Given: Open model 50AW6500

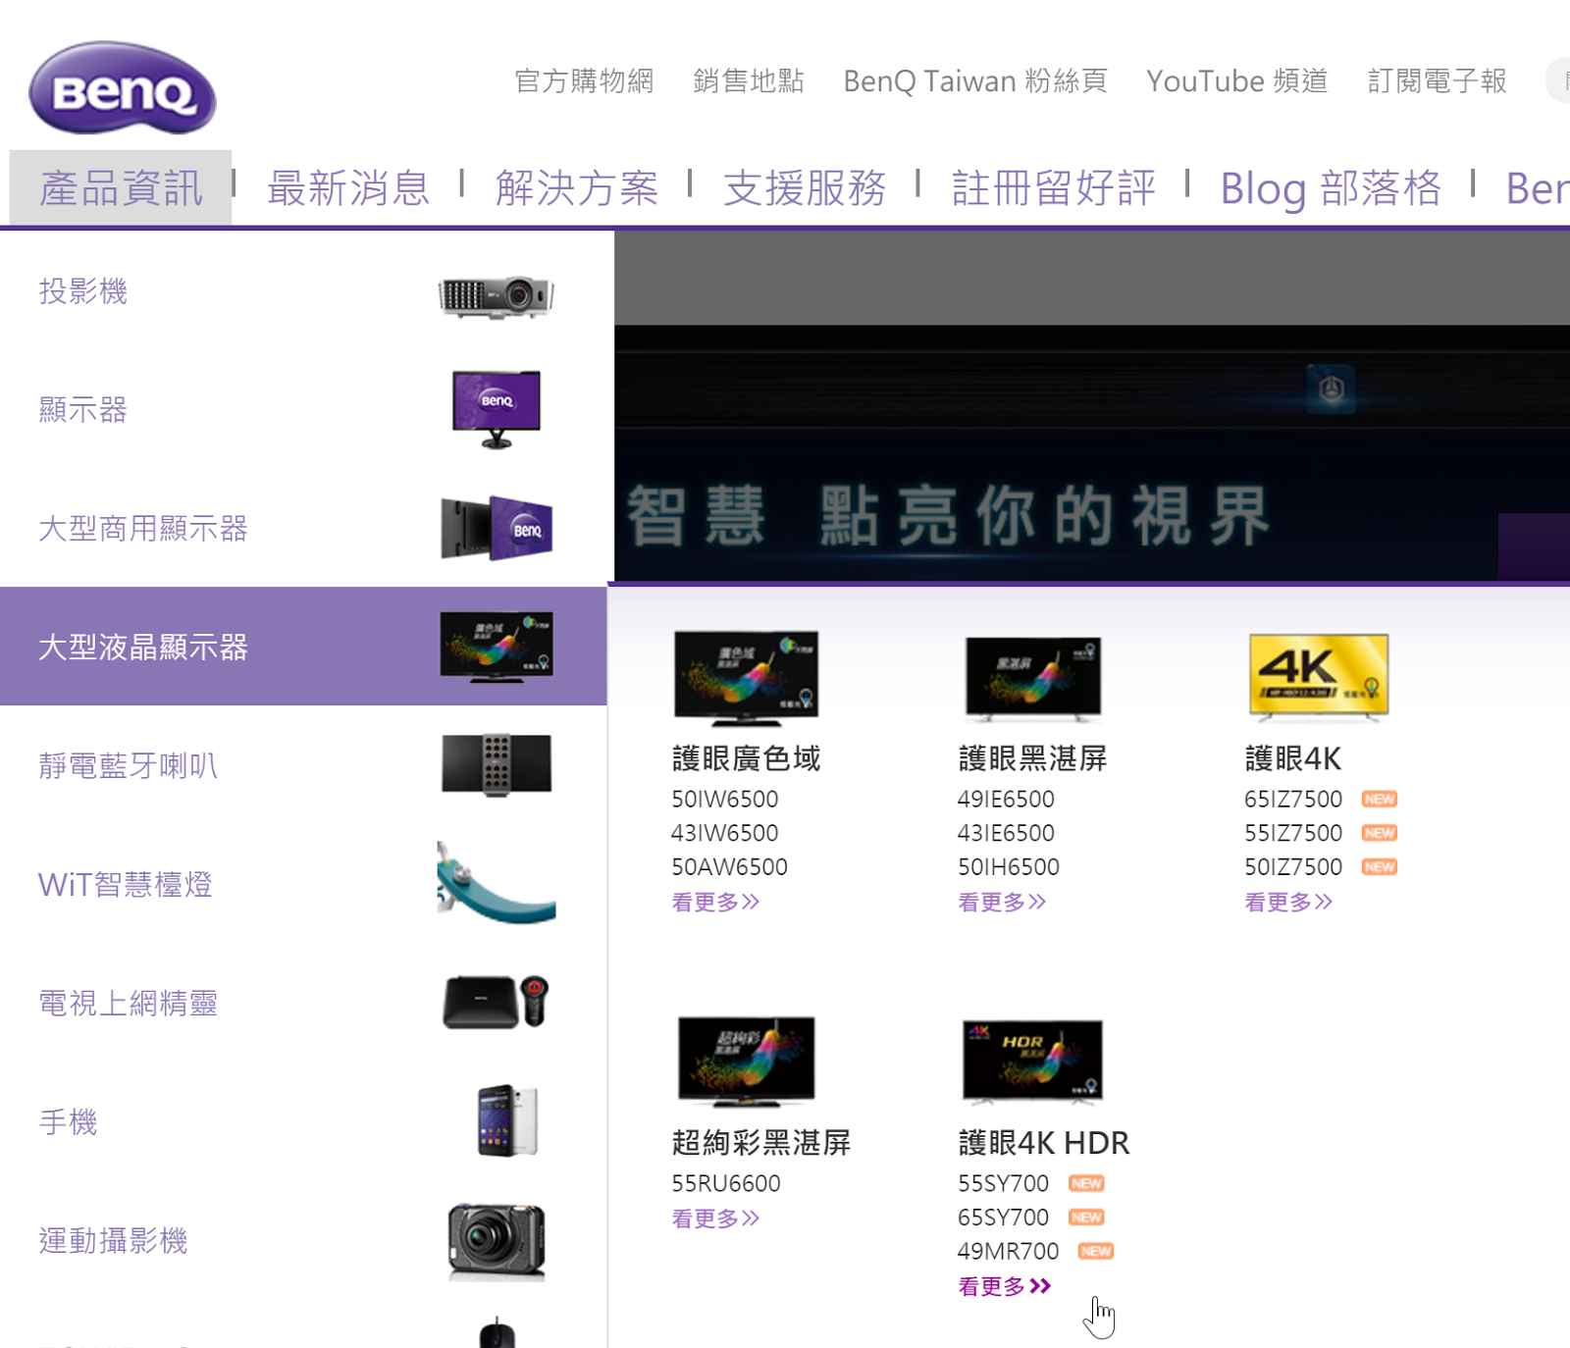Looking at the screenshot, I should pos(730,867).
